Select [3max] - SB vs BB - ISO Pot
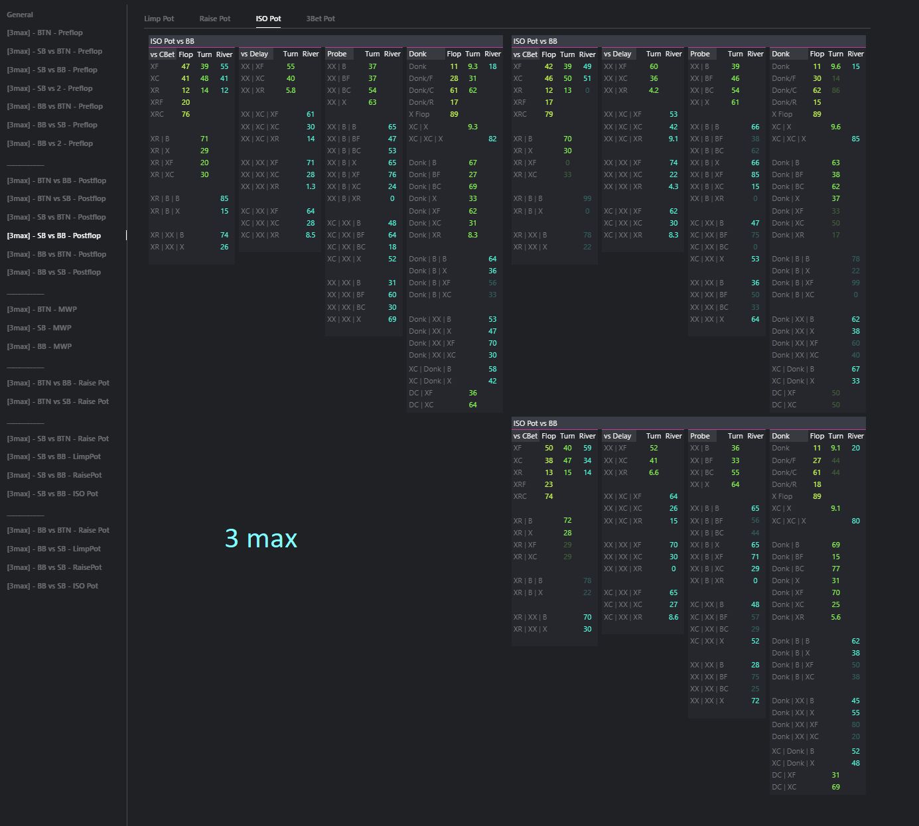The width and height of the screenshot is (919, 826). pos(52,494)
